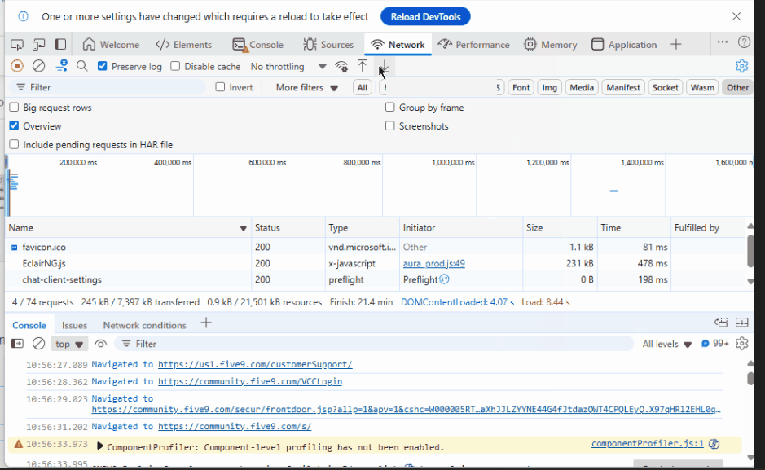
Task: Select the Other filter chip
Action: click(x=736, y=87)
